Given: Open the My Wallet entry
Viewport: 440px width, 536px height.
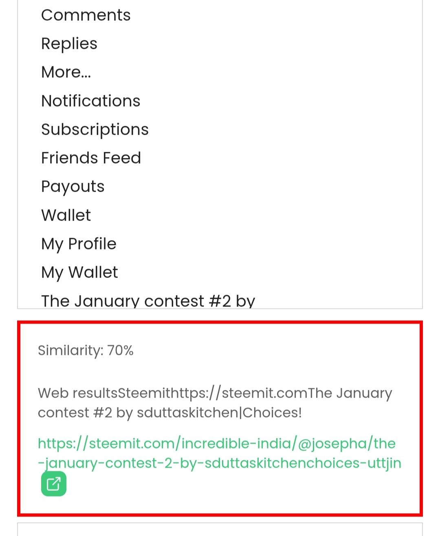Looking at the screenshot, I should pyautogui.click(x=79, y=272).
